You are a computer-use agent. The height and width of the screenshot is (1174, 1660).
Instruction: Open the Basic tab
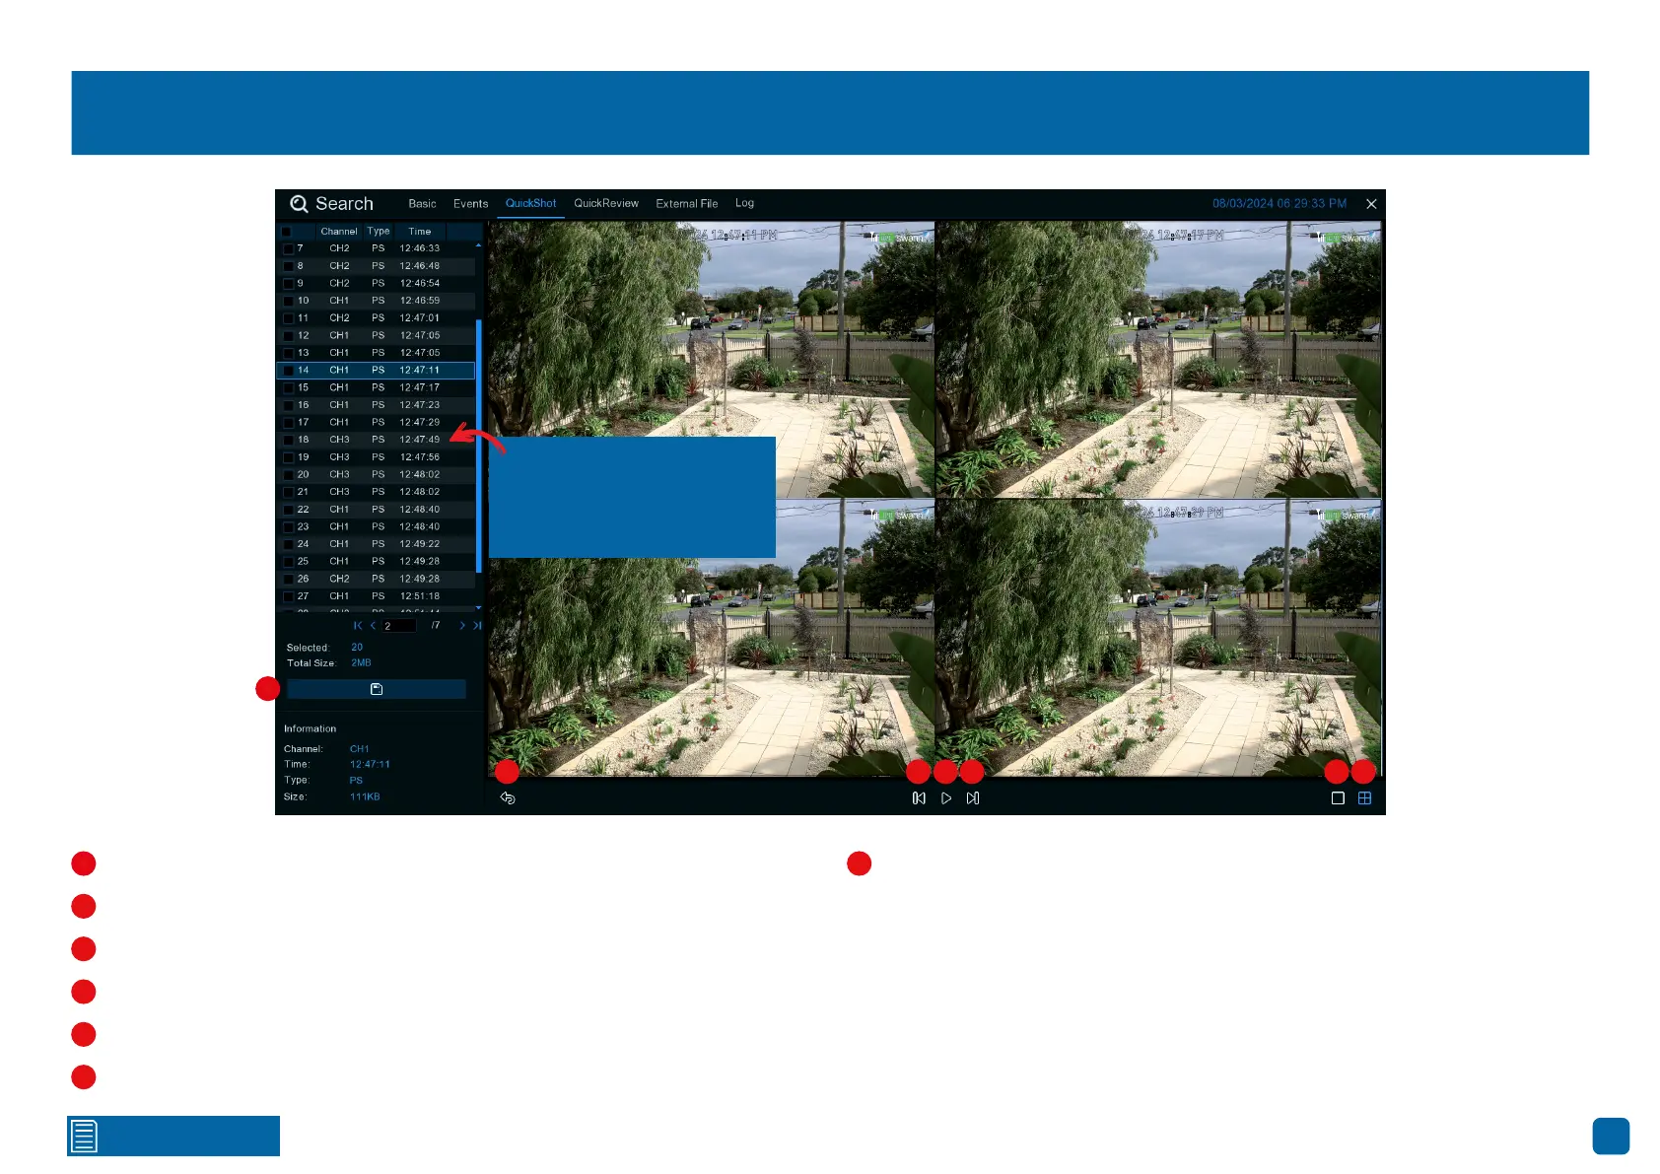(422, 204)
